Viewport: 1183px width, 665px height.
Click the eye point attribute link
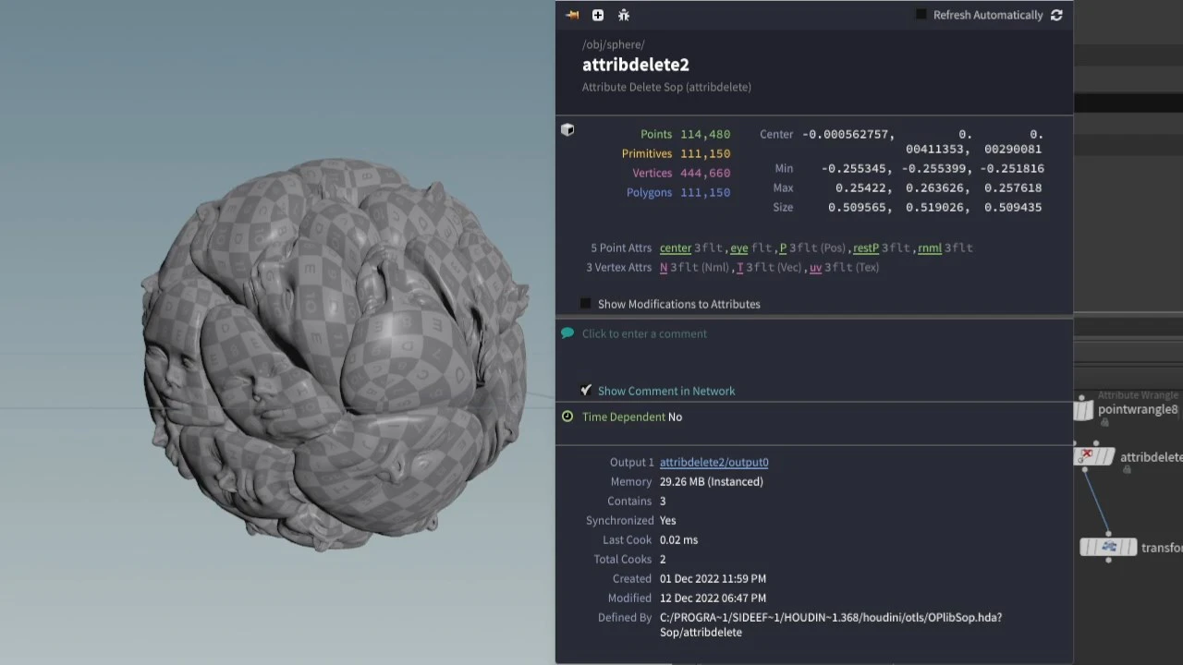(x=739, y=248)
